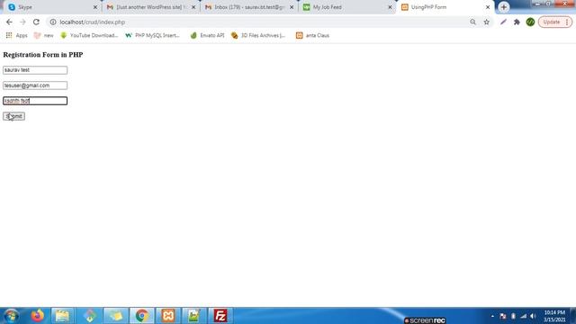Open the Envato API bookmark
The image size is (576, 324).
click(207, 35)
